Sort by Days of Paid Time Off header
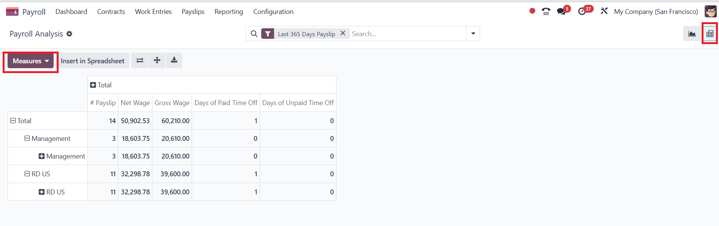 [226, 103]
